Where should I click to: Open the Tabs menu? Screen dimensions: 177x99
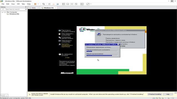coord(23,4)
